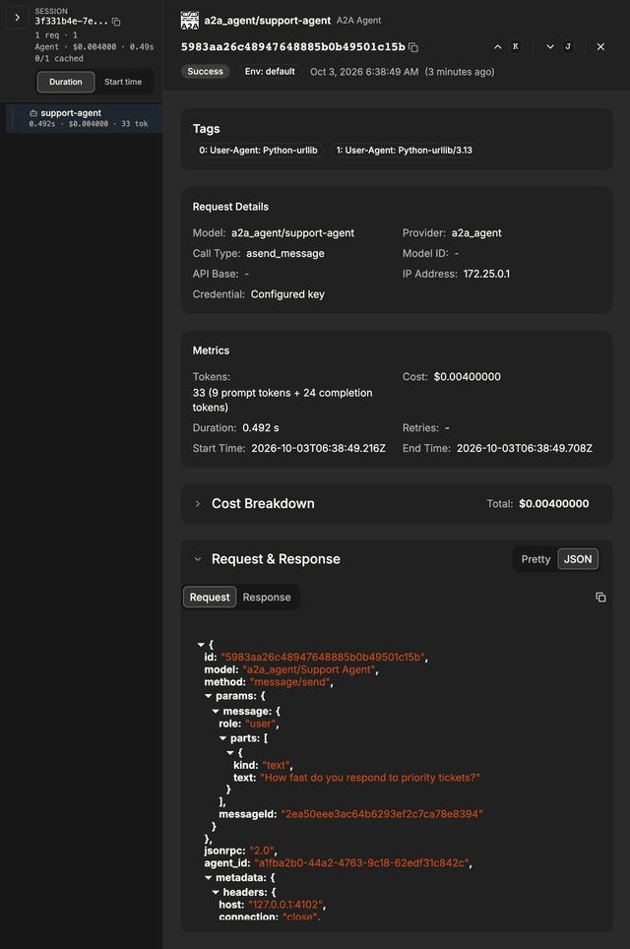This screenshot has width=630, height=949.
Task: Collapse the first parts object node
Action: point(230,753)
